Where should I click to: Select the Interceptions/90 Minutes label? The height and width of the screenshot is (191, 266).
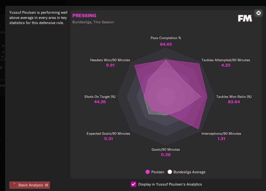pos(221,134)
